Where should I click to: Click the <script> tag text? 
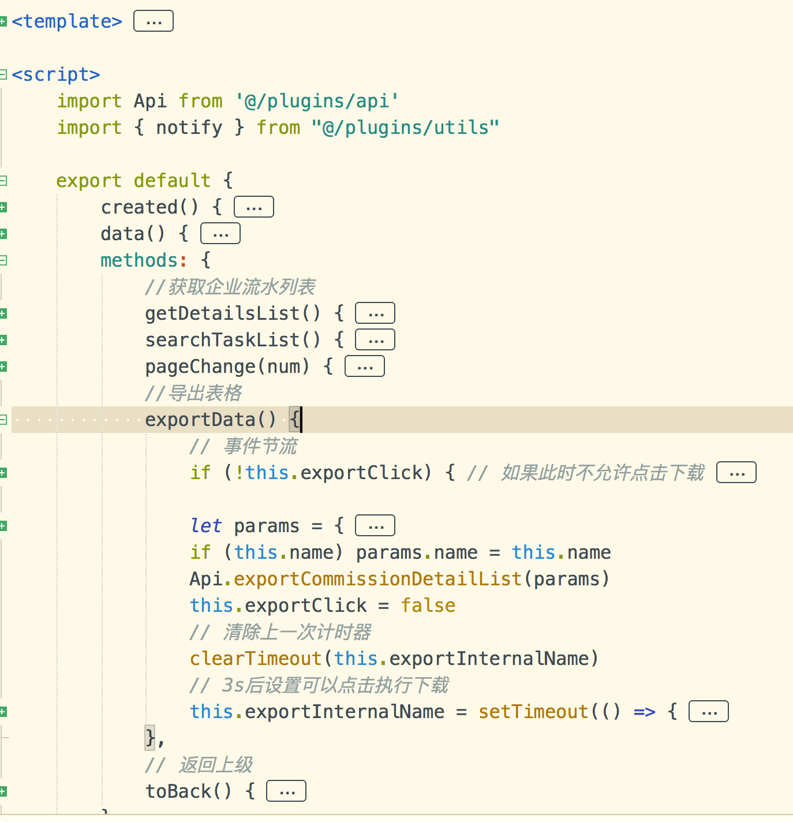pyautogui.click(x=56, y=74)
